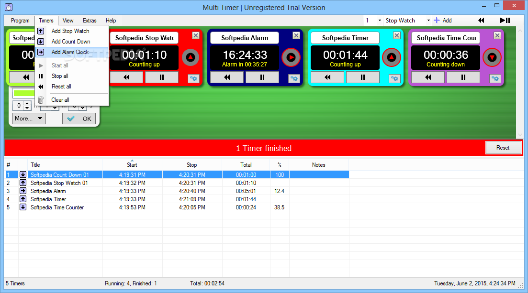Click Softpedia Timer count-up round button
The width and height of the screenshot is (528, 293).
[x=391, y=57]
